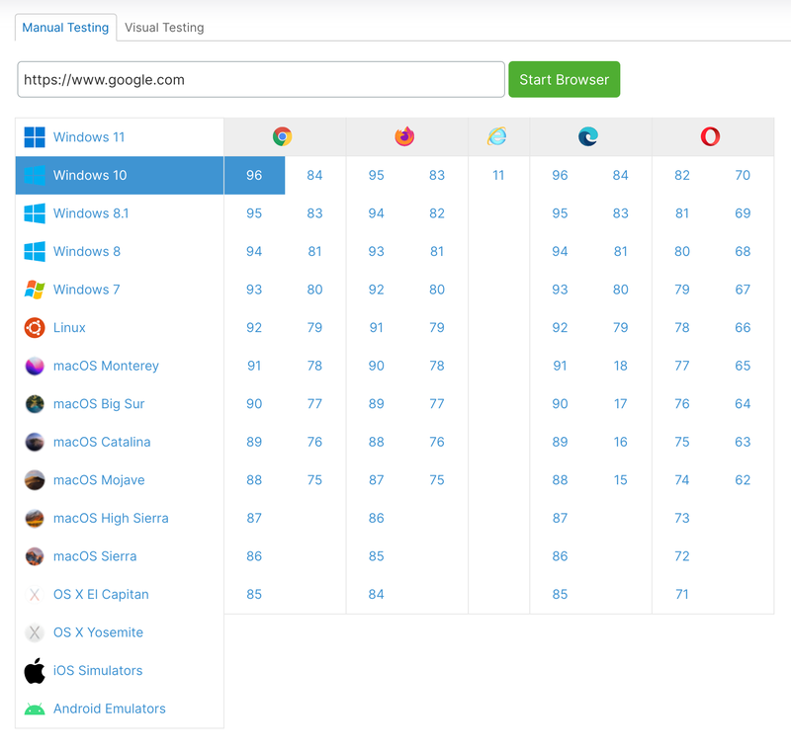Switch to the Manual Testing tab
Image resolution: width=791 pixels, height=750 pixels.
[x=65, y=28]
